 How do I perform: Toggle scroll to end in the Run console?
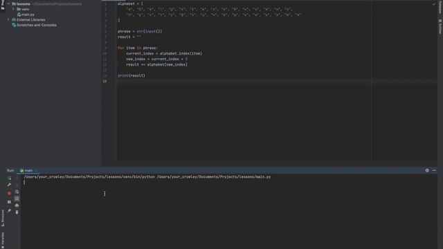click(x=17, y=199)
